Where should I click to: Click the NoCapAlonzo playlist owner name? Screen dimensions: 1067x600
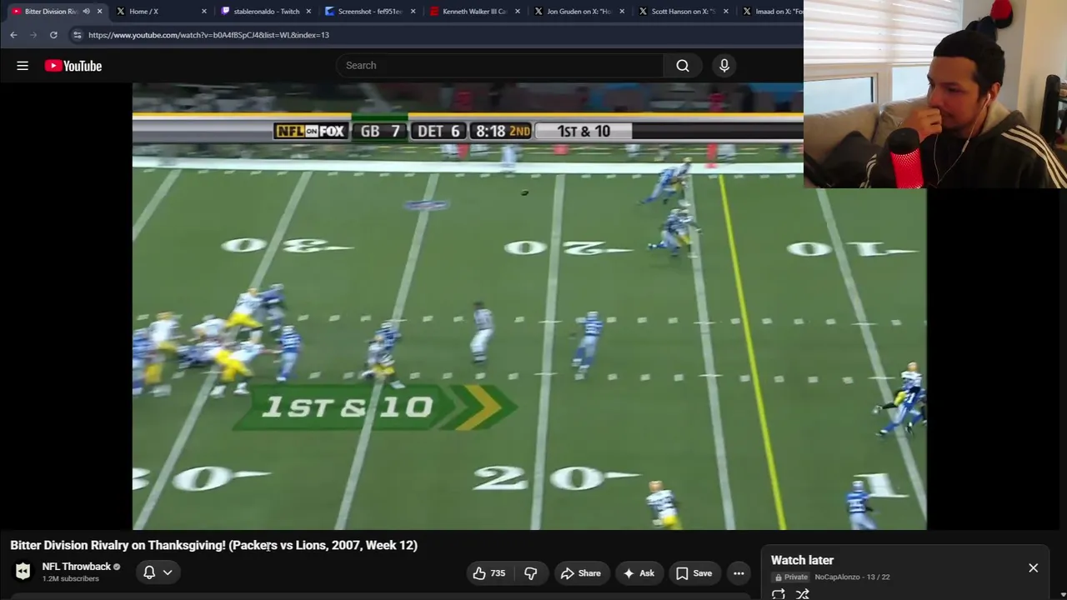point(837,577)
